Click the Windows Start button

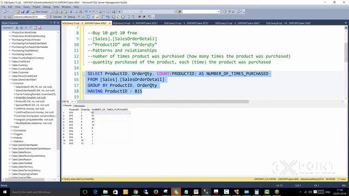[x=5, y=192]
